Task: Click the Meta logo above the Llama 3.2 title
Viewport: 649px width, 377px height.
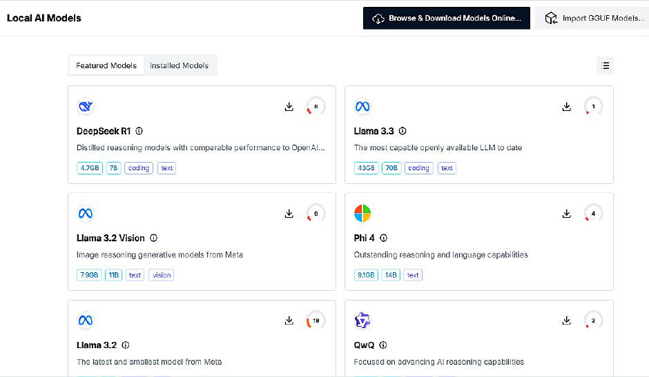Action: click(85, 320)
